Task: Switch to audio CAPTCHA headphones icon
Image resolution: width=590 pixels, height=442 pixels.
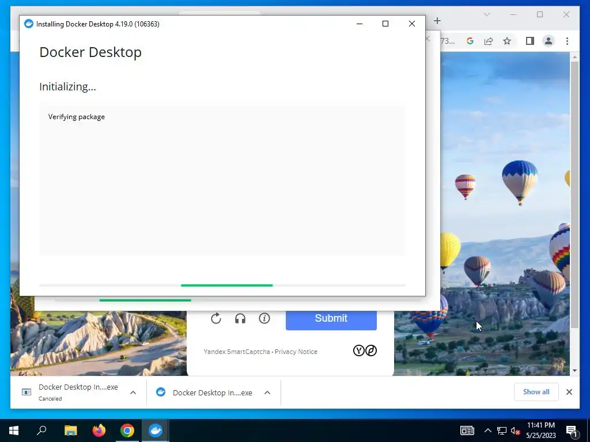Action: pyautogui.click(x=240, y=319)
